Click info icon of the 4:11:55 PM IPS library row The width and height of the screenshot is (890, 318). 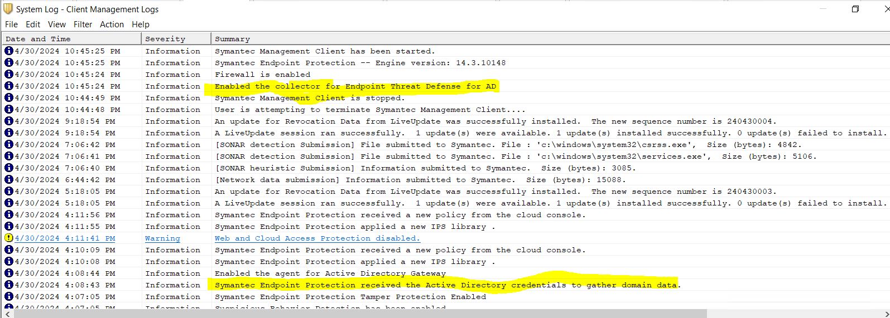click(x=8, y=226)
